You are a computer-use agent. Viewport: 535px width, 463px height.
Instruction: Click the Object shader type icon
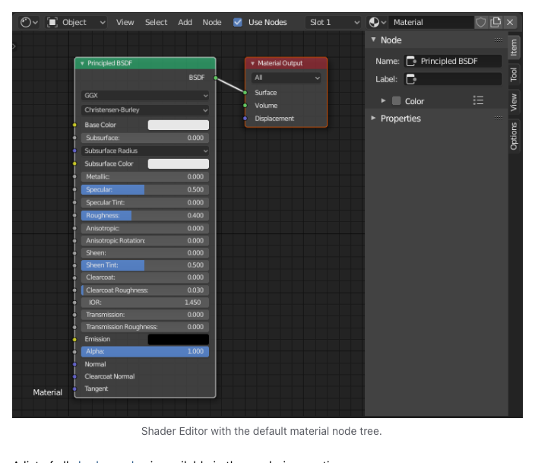point(52,23)
